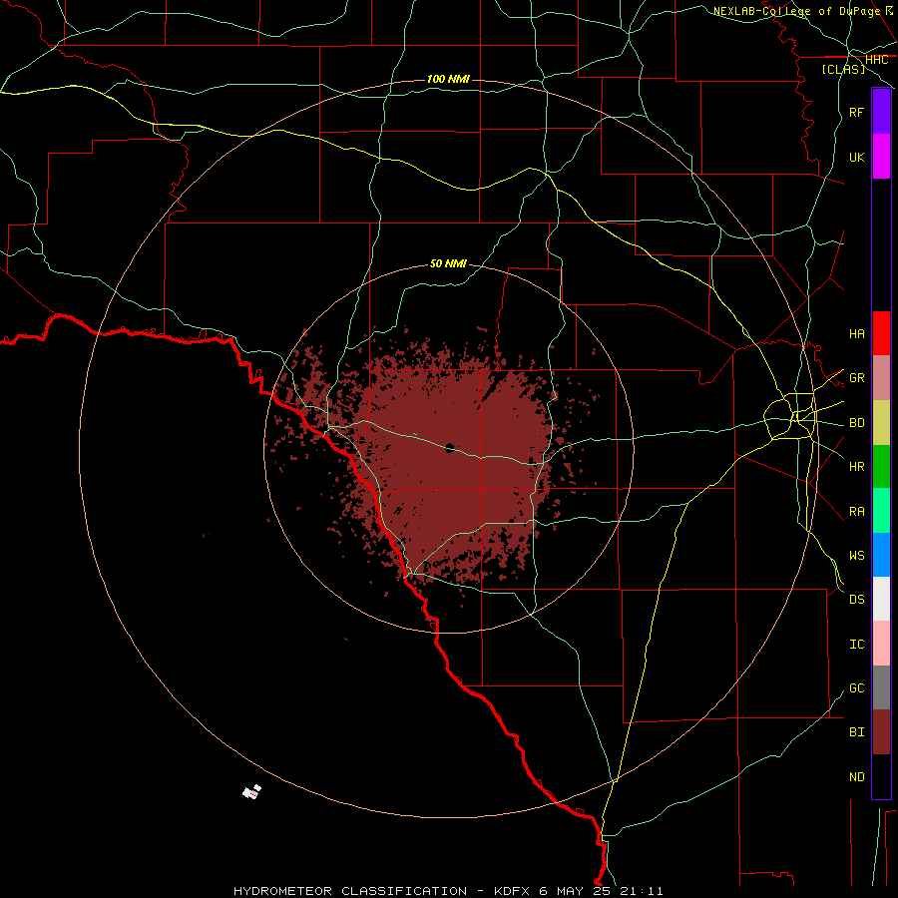Click the ND legend label
Screen dimensions: 898x898
(856, 777)
